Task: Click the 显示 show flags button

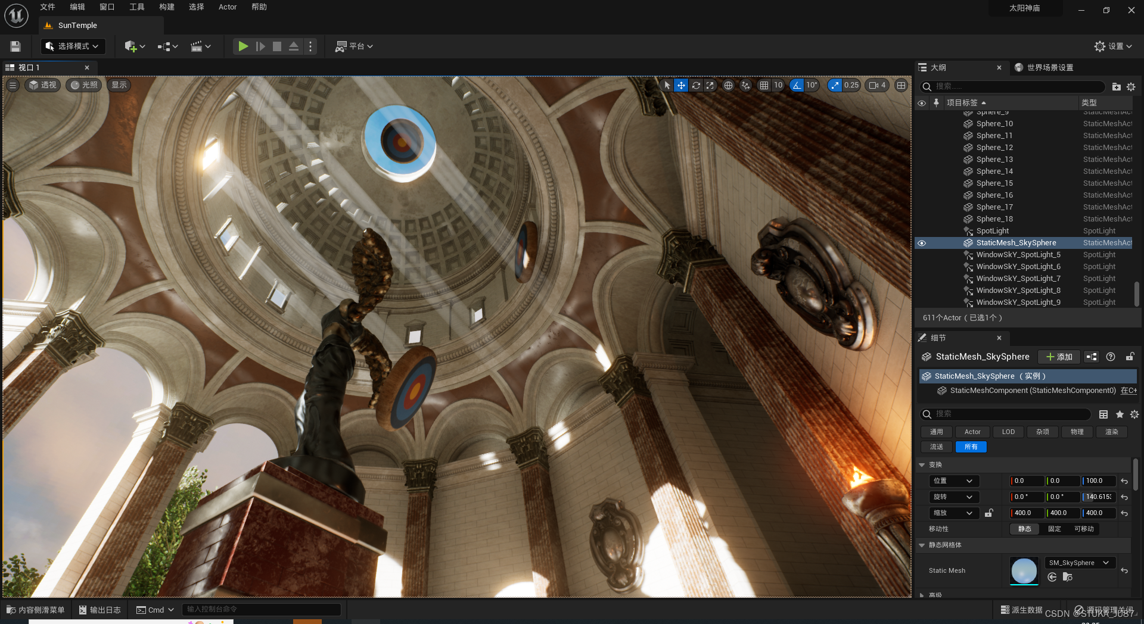Action: pyautogui.click(x=119, y=85)
